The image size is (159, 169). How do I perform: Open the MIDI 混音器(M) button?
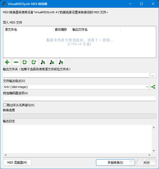[17, 163]
